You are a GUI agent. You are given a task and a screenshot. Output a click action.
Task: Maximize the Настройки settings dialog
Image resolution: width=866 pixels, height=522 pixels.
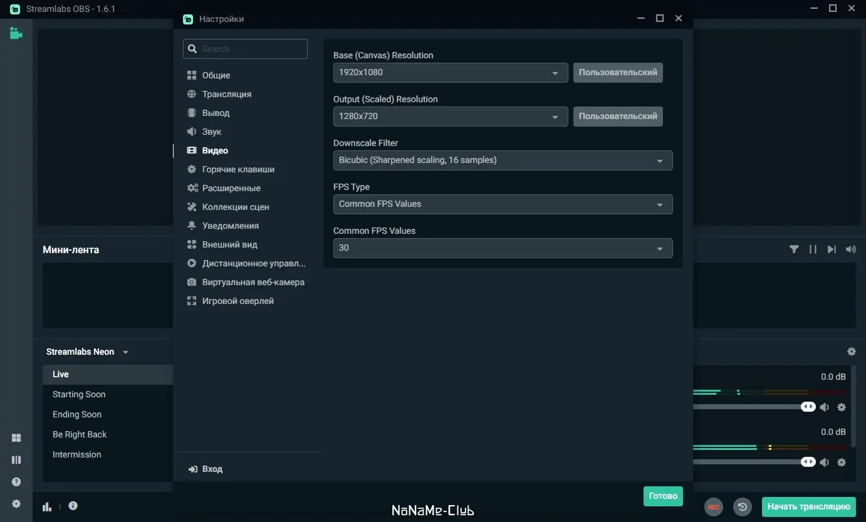coord(660,19)
